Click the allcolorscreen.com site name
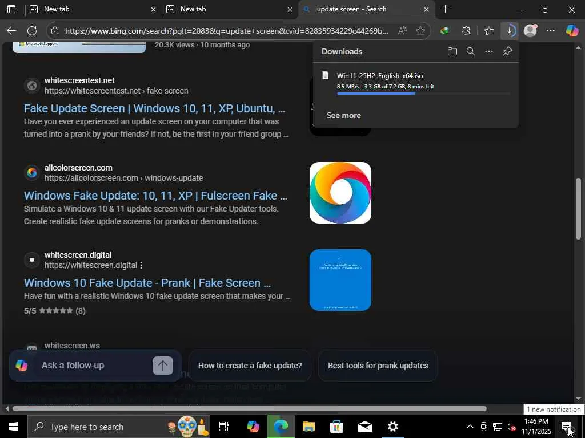The width and height of the screenshot is (585, 438). pos(78,168)
